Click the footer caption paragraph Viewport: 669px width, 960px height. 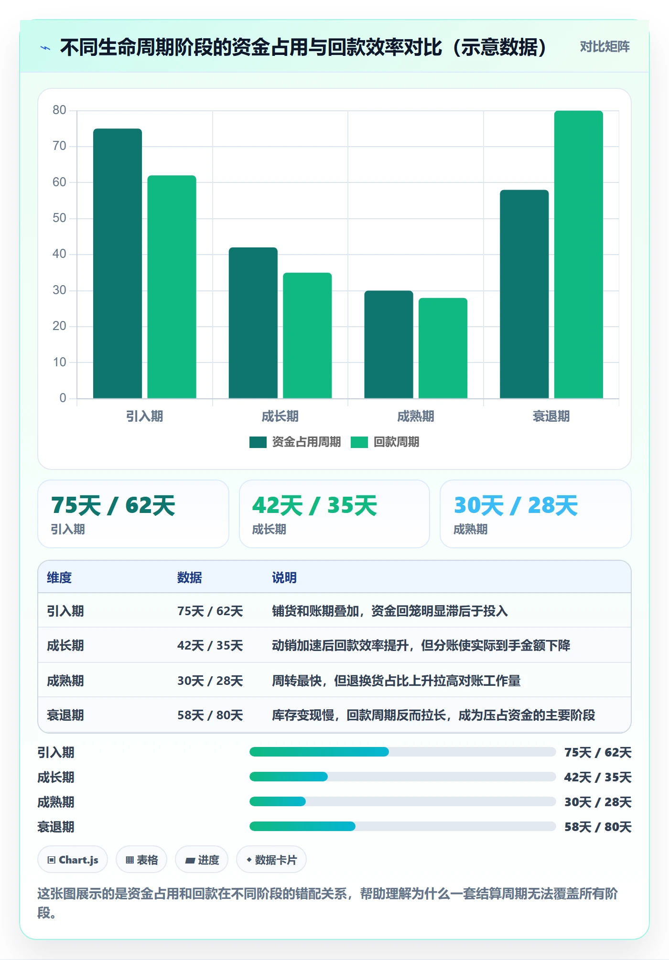click(328, 903)
